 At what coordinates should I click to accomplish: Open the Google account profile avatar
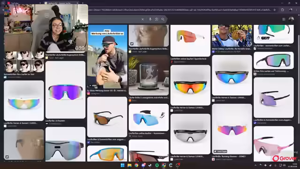click(291, 19)
